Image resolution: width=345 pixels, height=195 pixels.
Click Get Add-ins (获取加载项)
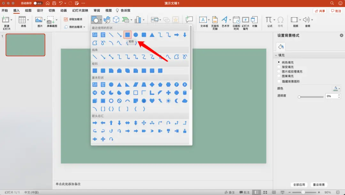pyautogui.click(x=73, y=19)
